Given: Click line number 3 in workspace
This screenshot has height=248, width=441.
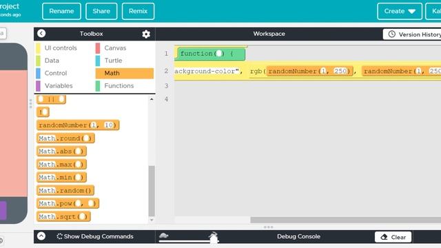Looking at the screenshot, I should pyautogui.click(x=167, y=85).
